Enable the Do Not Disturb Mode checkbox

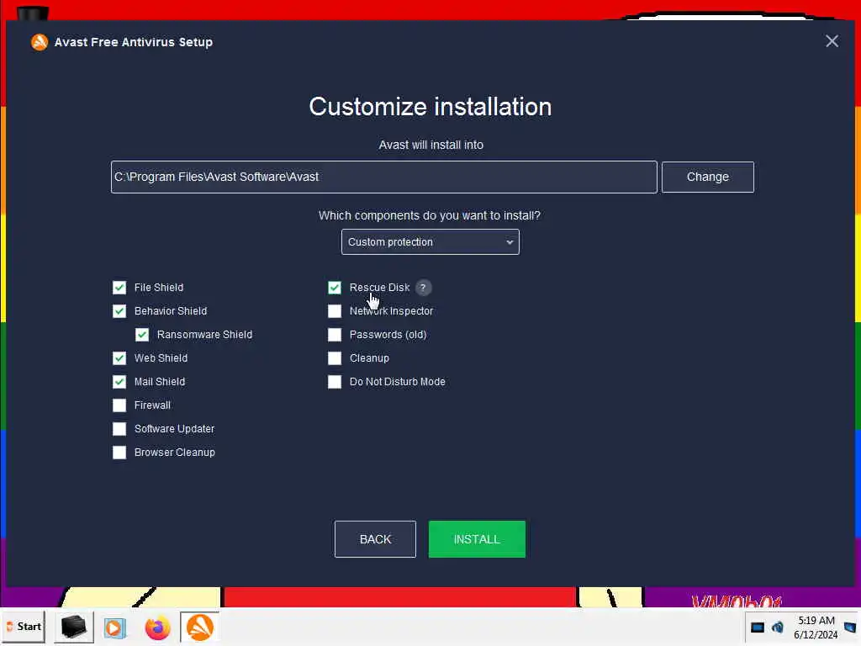click(335, 382)
